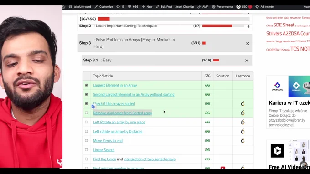This screenshot has width=310, height=174.
Task: Click the translate icon near Check if the array is sorted
Action: click(93, 107)
